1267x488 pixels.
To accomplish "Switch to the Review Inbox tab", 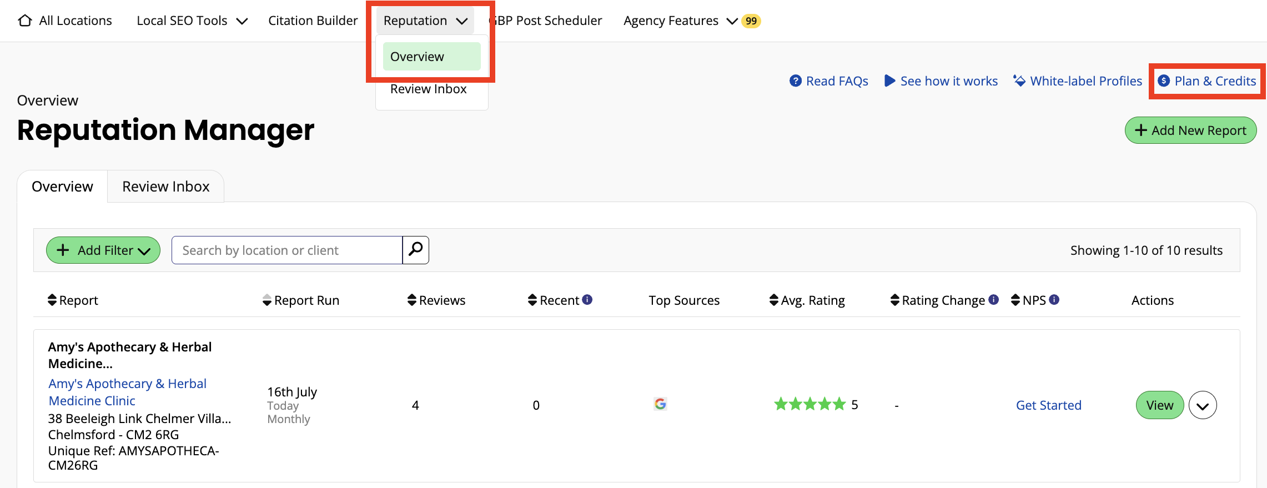I will 165,187.
